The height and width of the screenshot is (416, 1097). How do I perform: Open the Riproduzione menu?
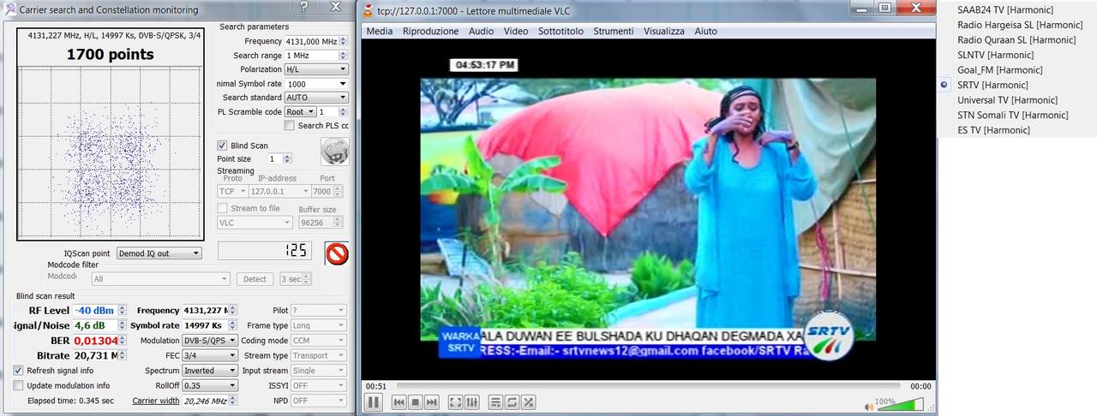430,31
